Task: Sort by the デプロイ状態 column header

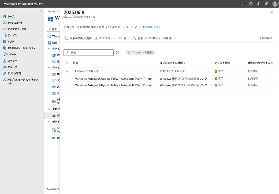Action: [x=222, y=63]
